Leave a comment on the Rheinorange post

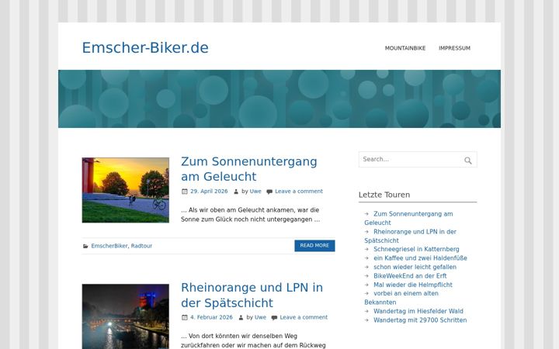304,317
